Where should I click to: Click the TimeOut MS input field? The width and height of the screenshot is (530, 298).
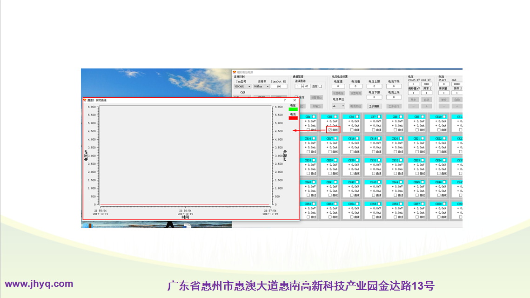tap(279, 86)
